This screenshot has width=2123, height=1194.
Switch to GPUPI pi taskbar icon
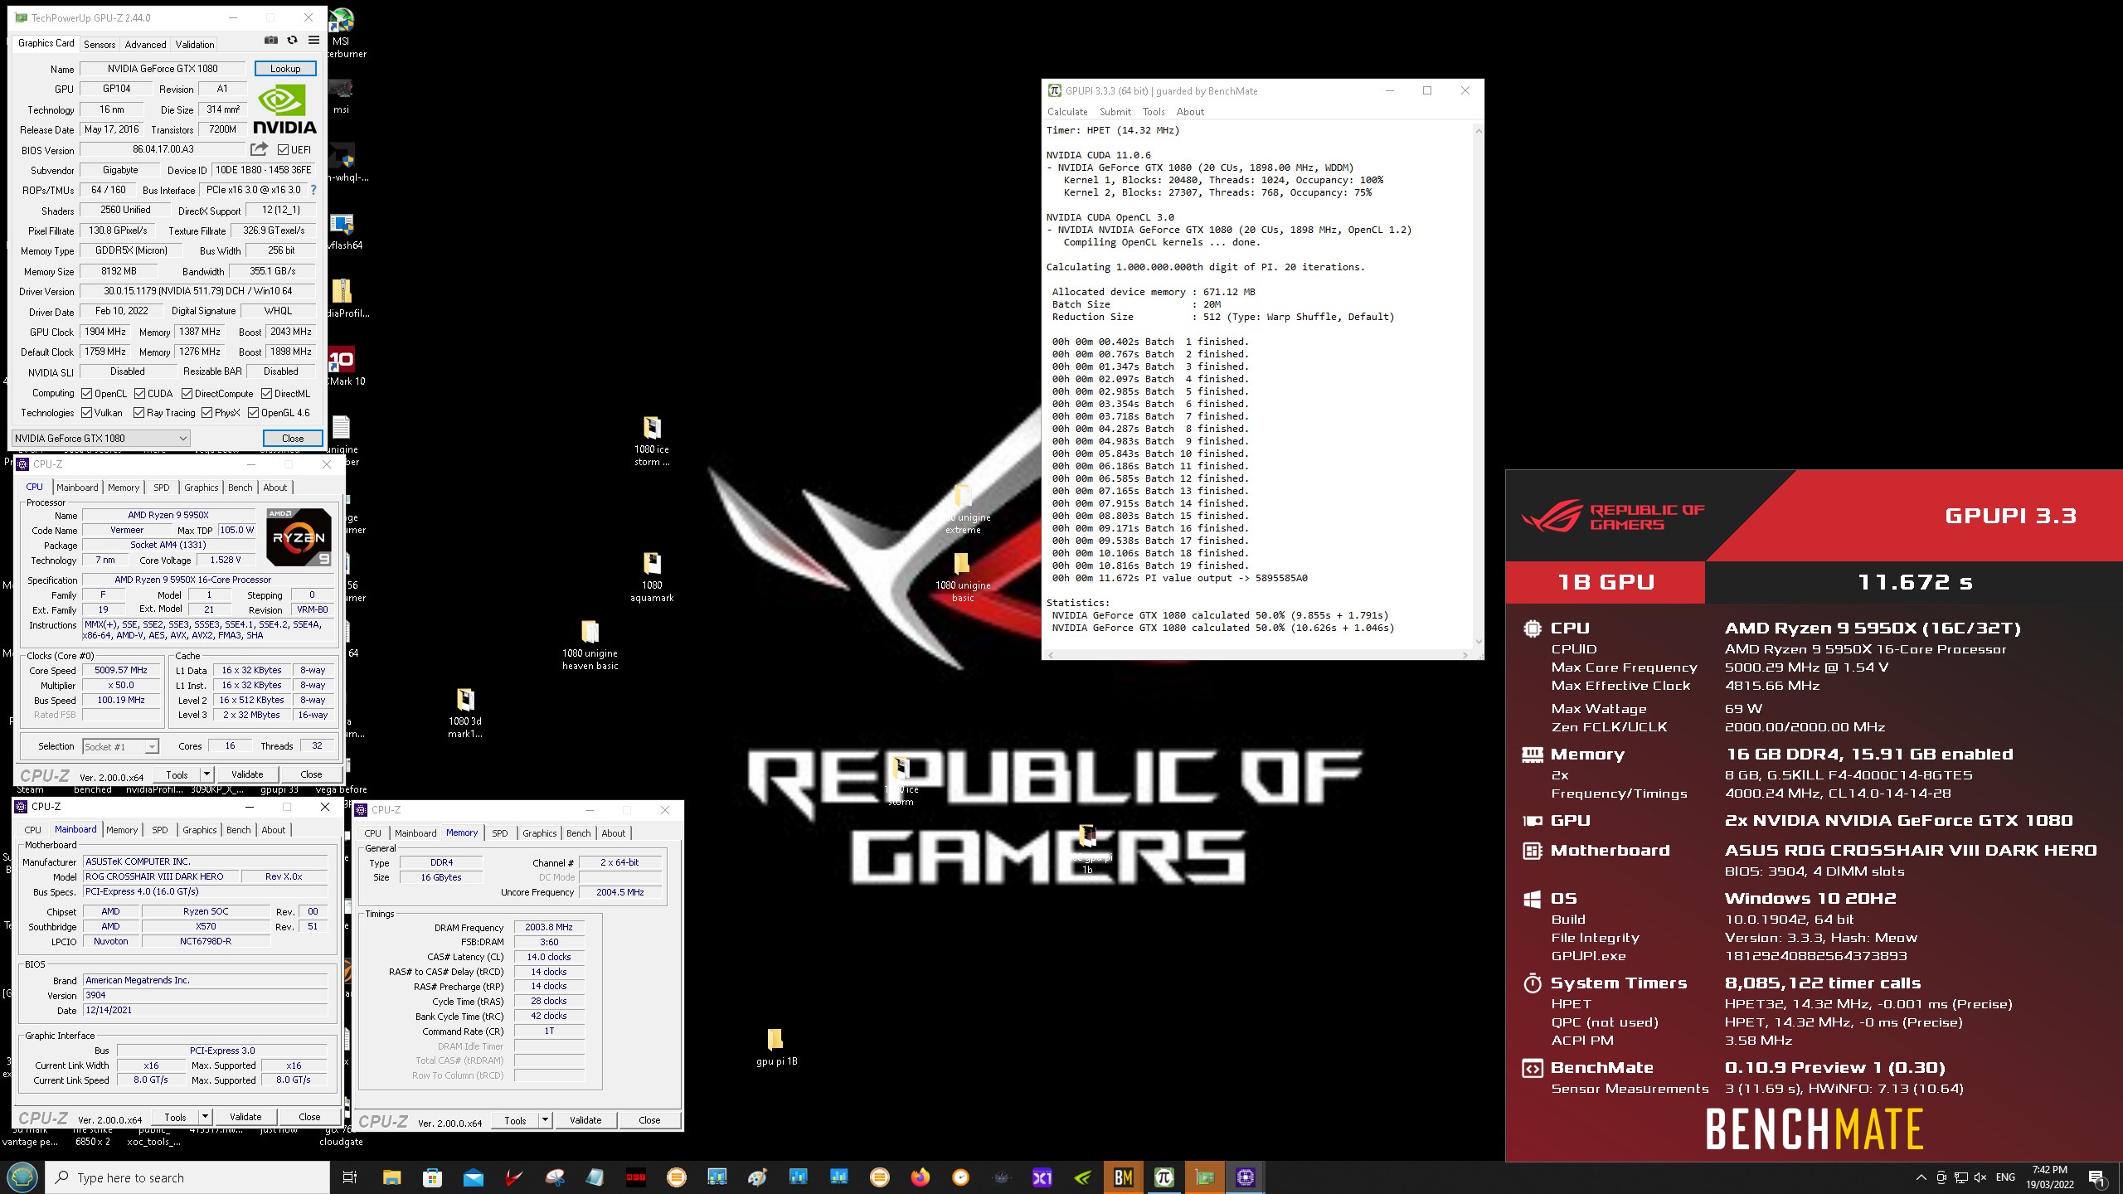pos(1164,1177)
